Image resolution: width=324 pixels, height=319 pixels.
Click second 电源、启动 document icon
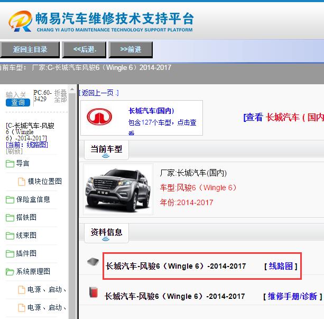pos(22,308)
